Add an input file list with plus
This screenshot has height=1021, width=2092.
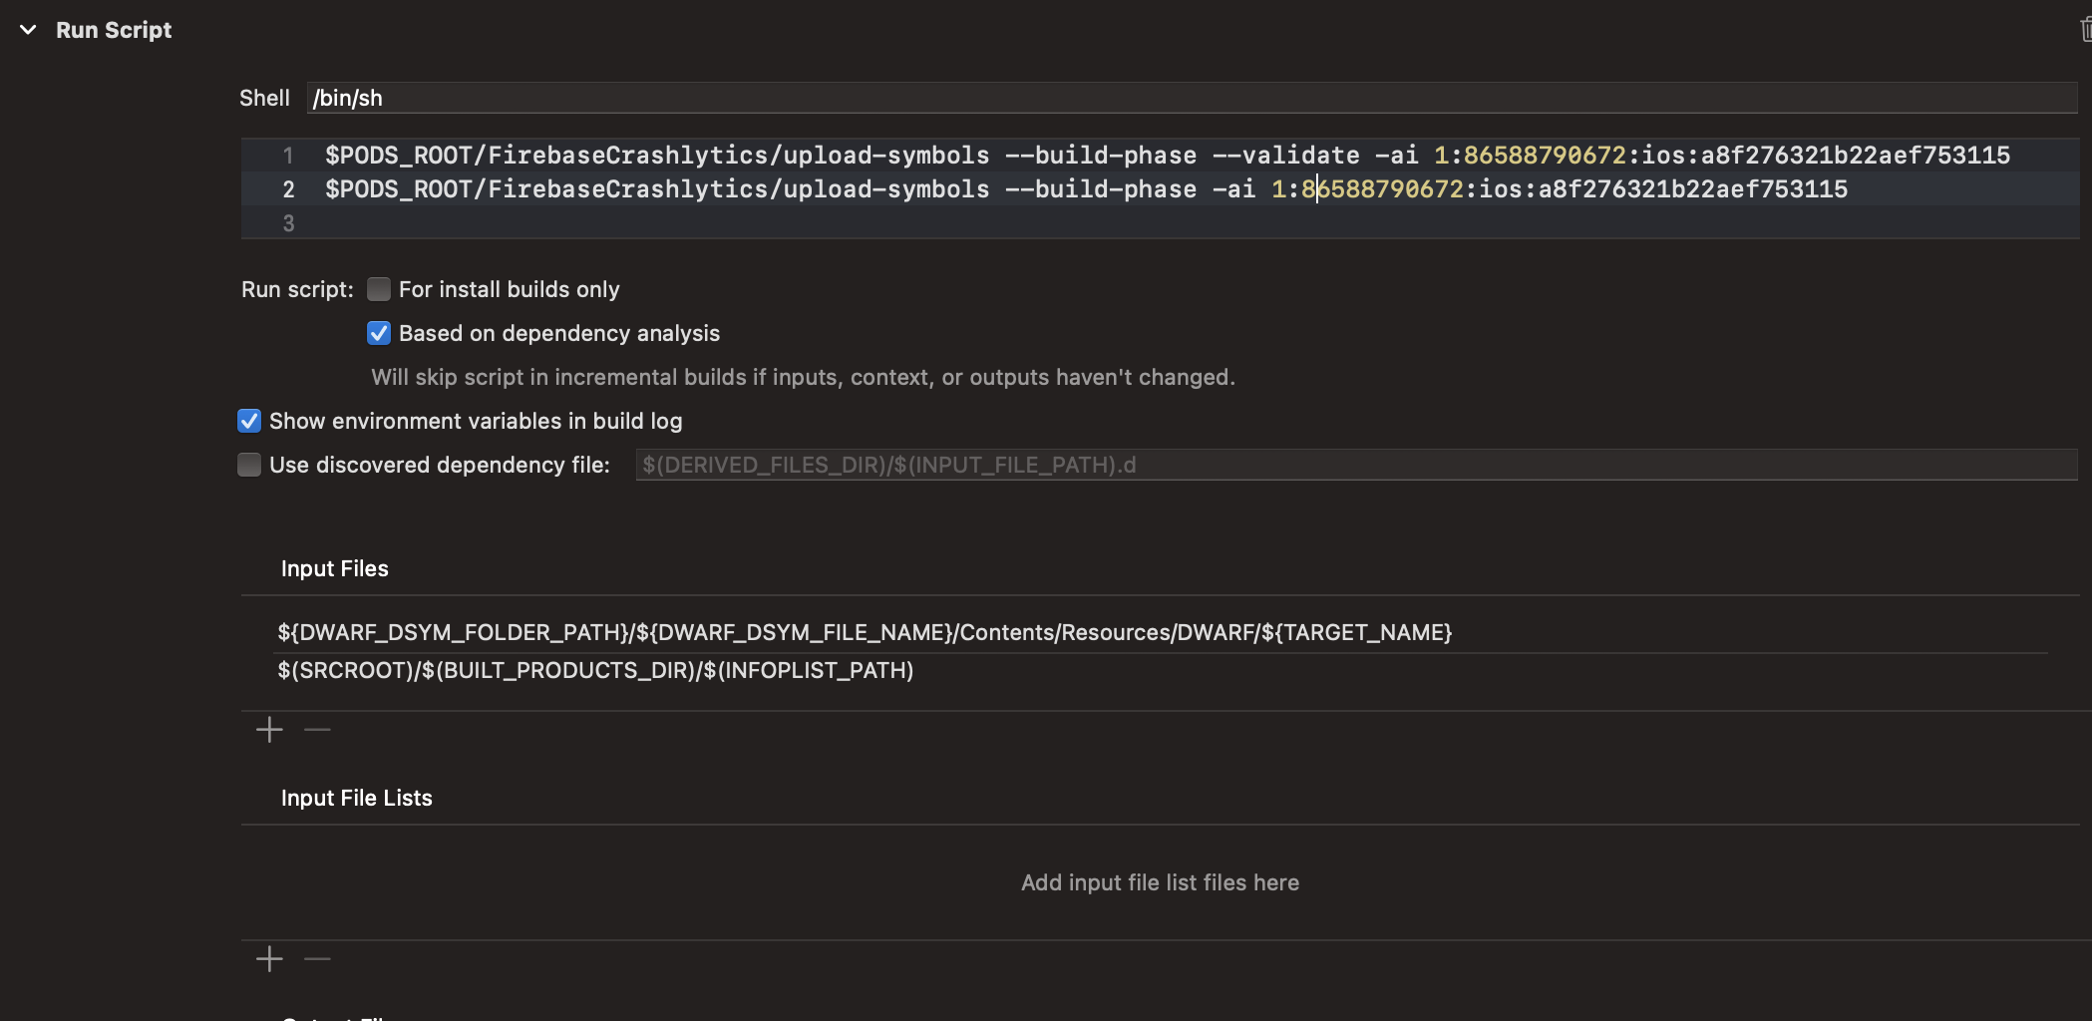269,959
